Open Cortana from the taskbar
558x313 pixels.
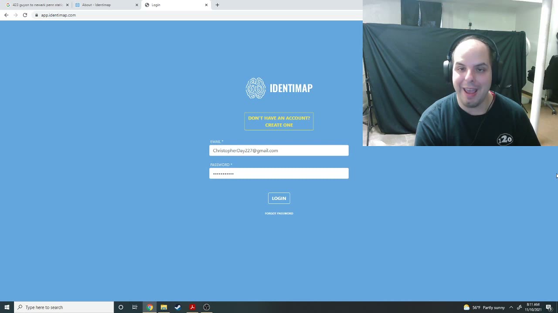tap(121, 307)
